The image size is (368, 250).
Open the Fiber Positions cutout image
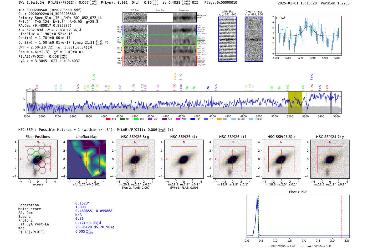pyautogui.click(x=38, y=159)
